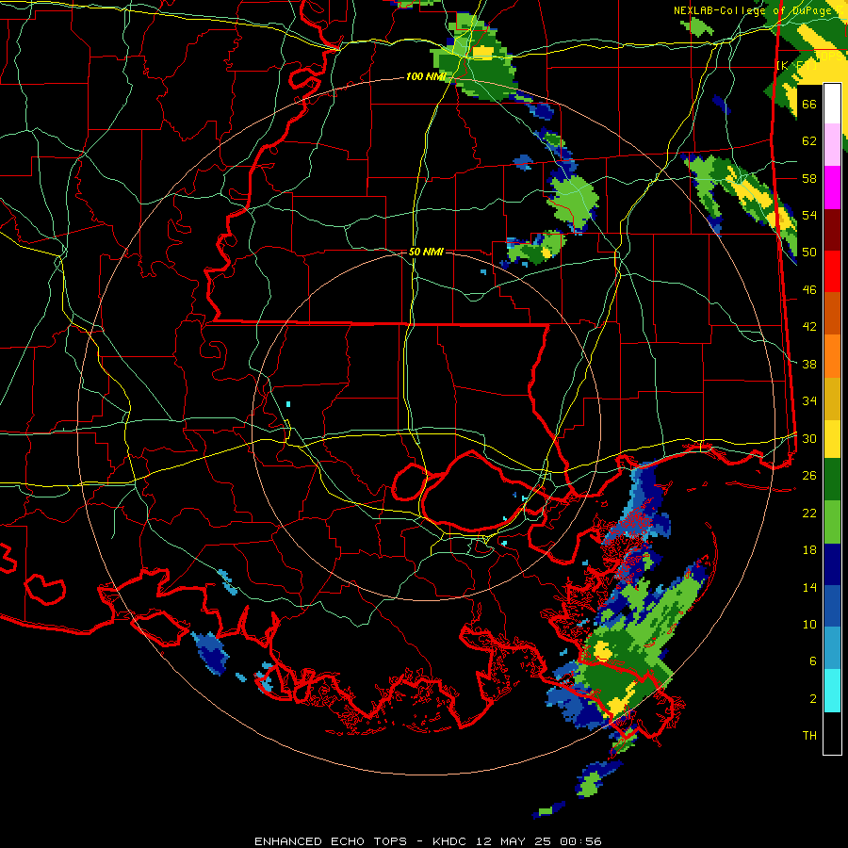Pick the bright red color scale segment
848x848 pixels.
(x=832, y=271)
